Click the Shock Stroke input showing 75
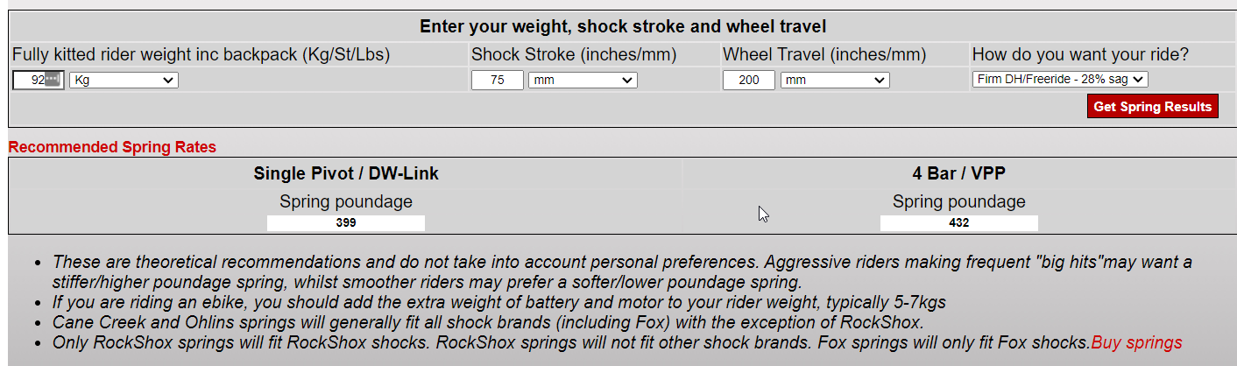The width and height of the screenshot is (1237, 366). 497,81
